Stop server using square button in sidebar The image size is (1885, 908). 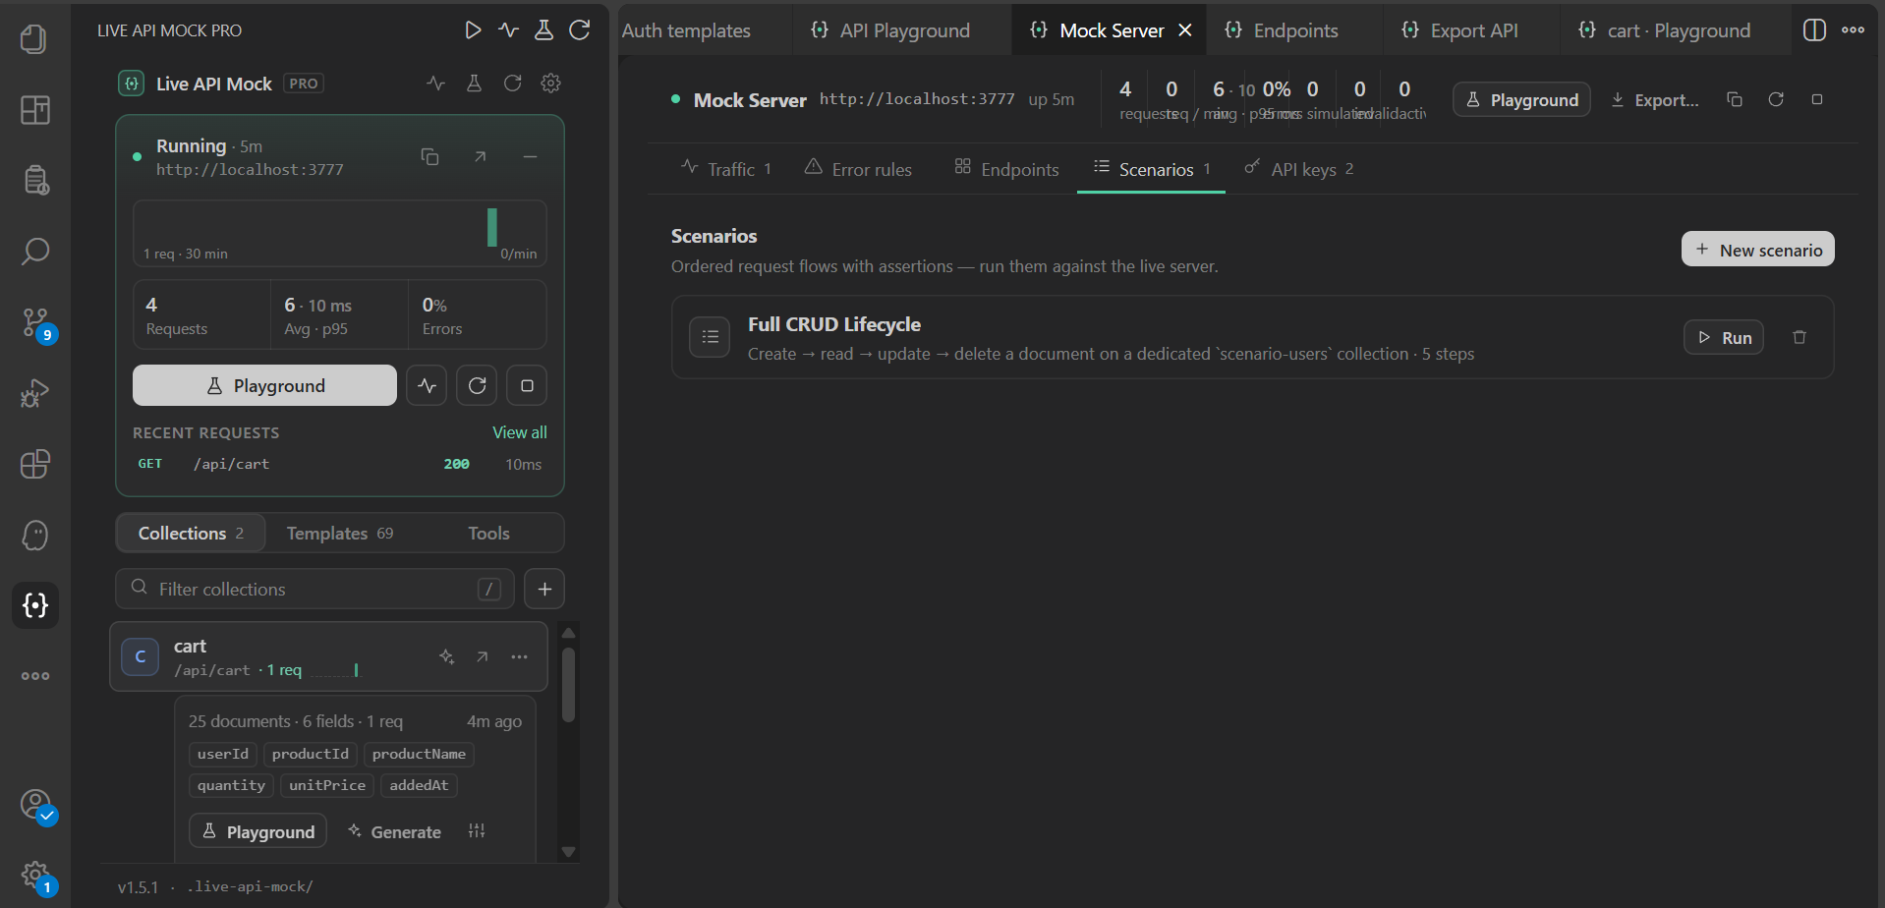pyautogui.click(x=527, y=385)
